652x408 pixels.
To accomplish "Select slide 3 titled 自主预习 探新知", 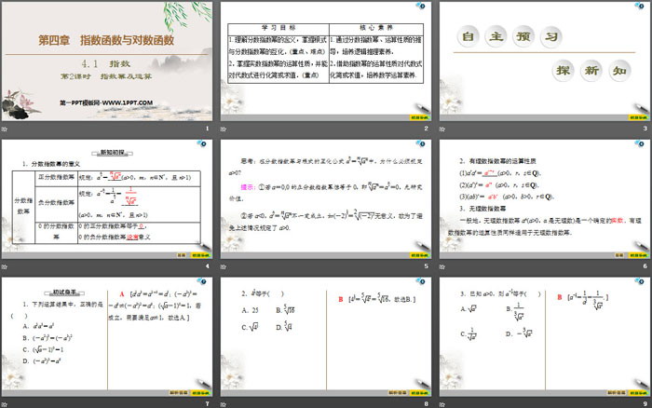I will tap(542, 61).
